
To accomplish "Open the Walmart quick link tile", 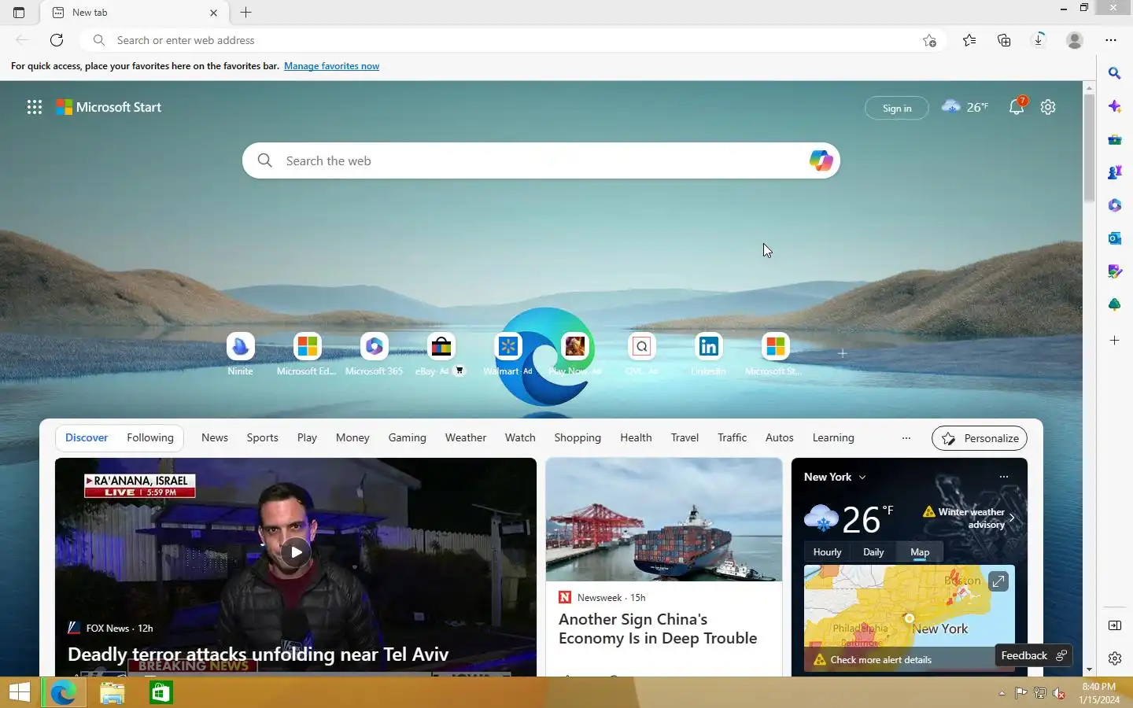I will pyautogui.click(x=507, y=353).
